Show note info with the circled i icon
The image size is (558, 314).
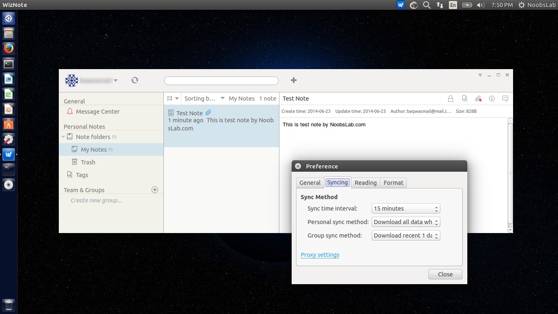coord(492,99)
